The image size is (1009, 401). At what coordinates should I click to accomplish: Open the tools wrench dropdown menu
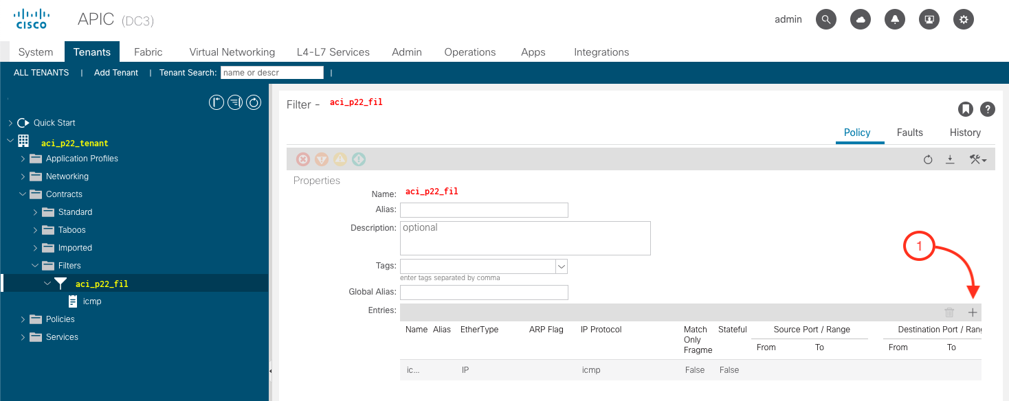tap(978, 159)
